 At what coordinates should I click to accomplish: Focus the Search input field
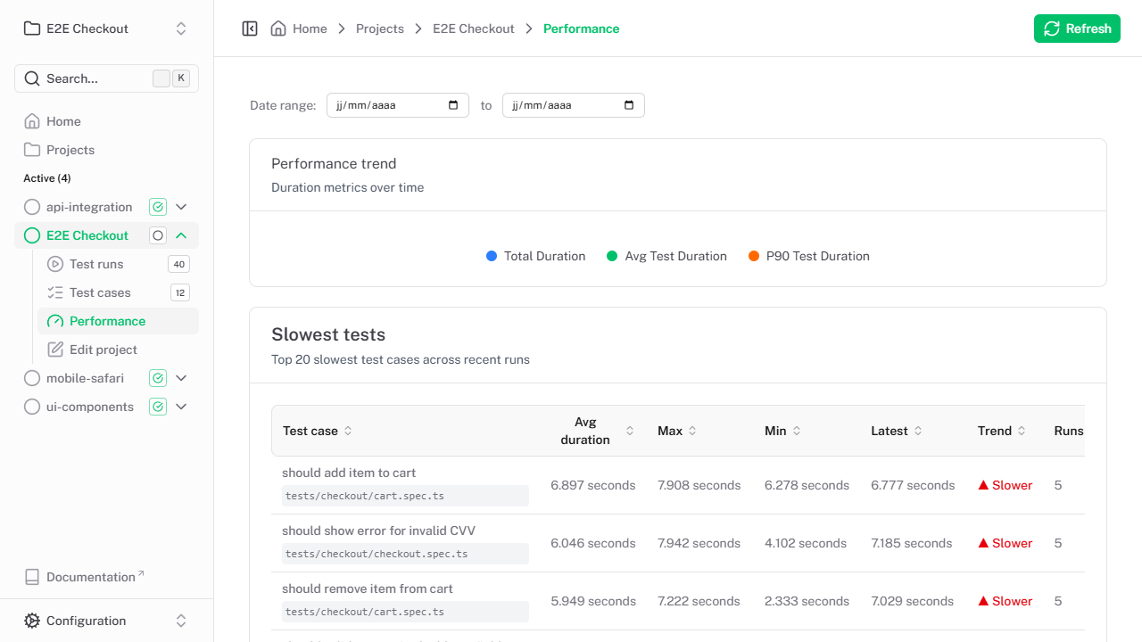click(x=107, y=78)
